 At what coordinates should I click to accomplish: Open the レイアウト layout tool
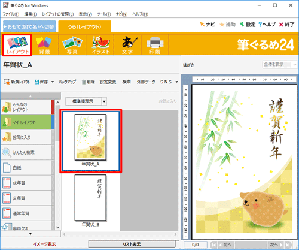click(17, 45)
